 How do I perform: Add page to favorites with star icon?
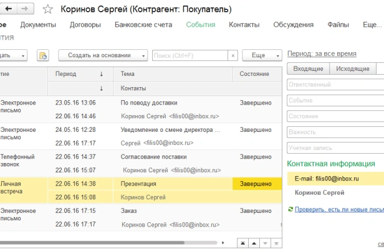[x=48, y=9]
